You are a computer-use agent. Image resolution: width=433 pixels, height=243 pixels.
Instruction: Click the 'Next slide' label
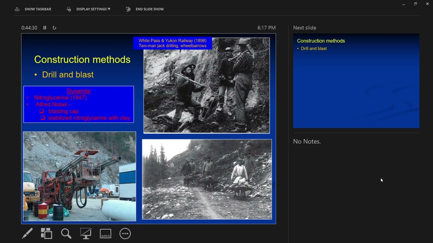pos(305,28)
